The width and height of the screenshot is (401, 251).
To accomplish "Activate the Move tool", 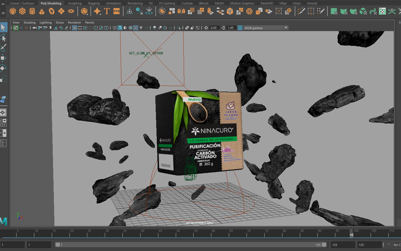I will (x=3, y=58).
